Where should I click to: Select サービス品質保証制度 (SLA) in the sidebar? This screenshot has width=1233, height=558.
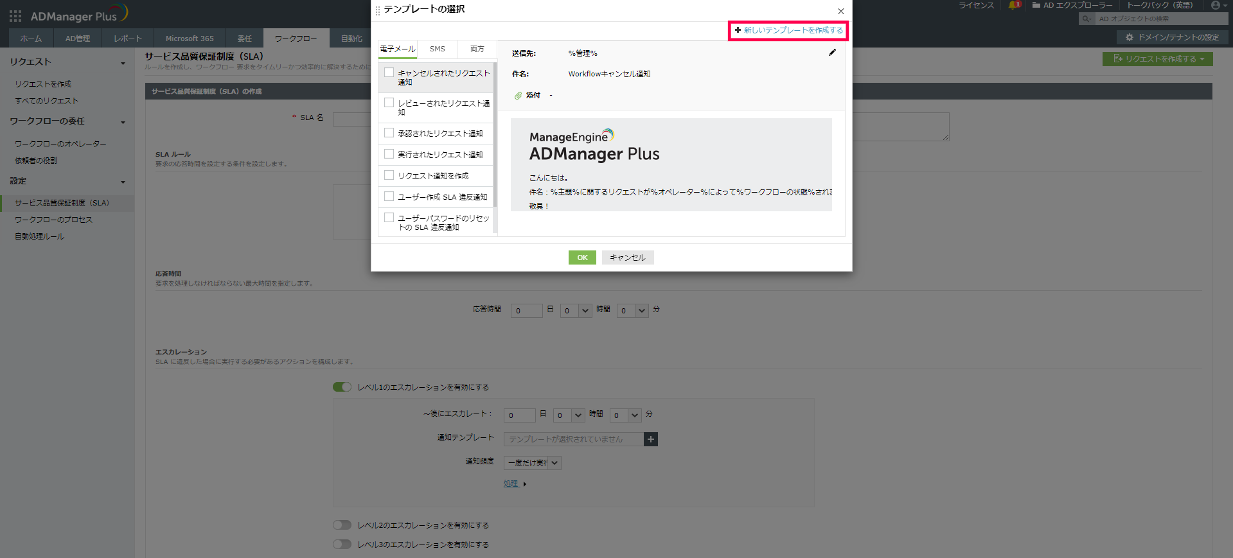67,203
